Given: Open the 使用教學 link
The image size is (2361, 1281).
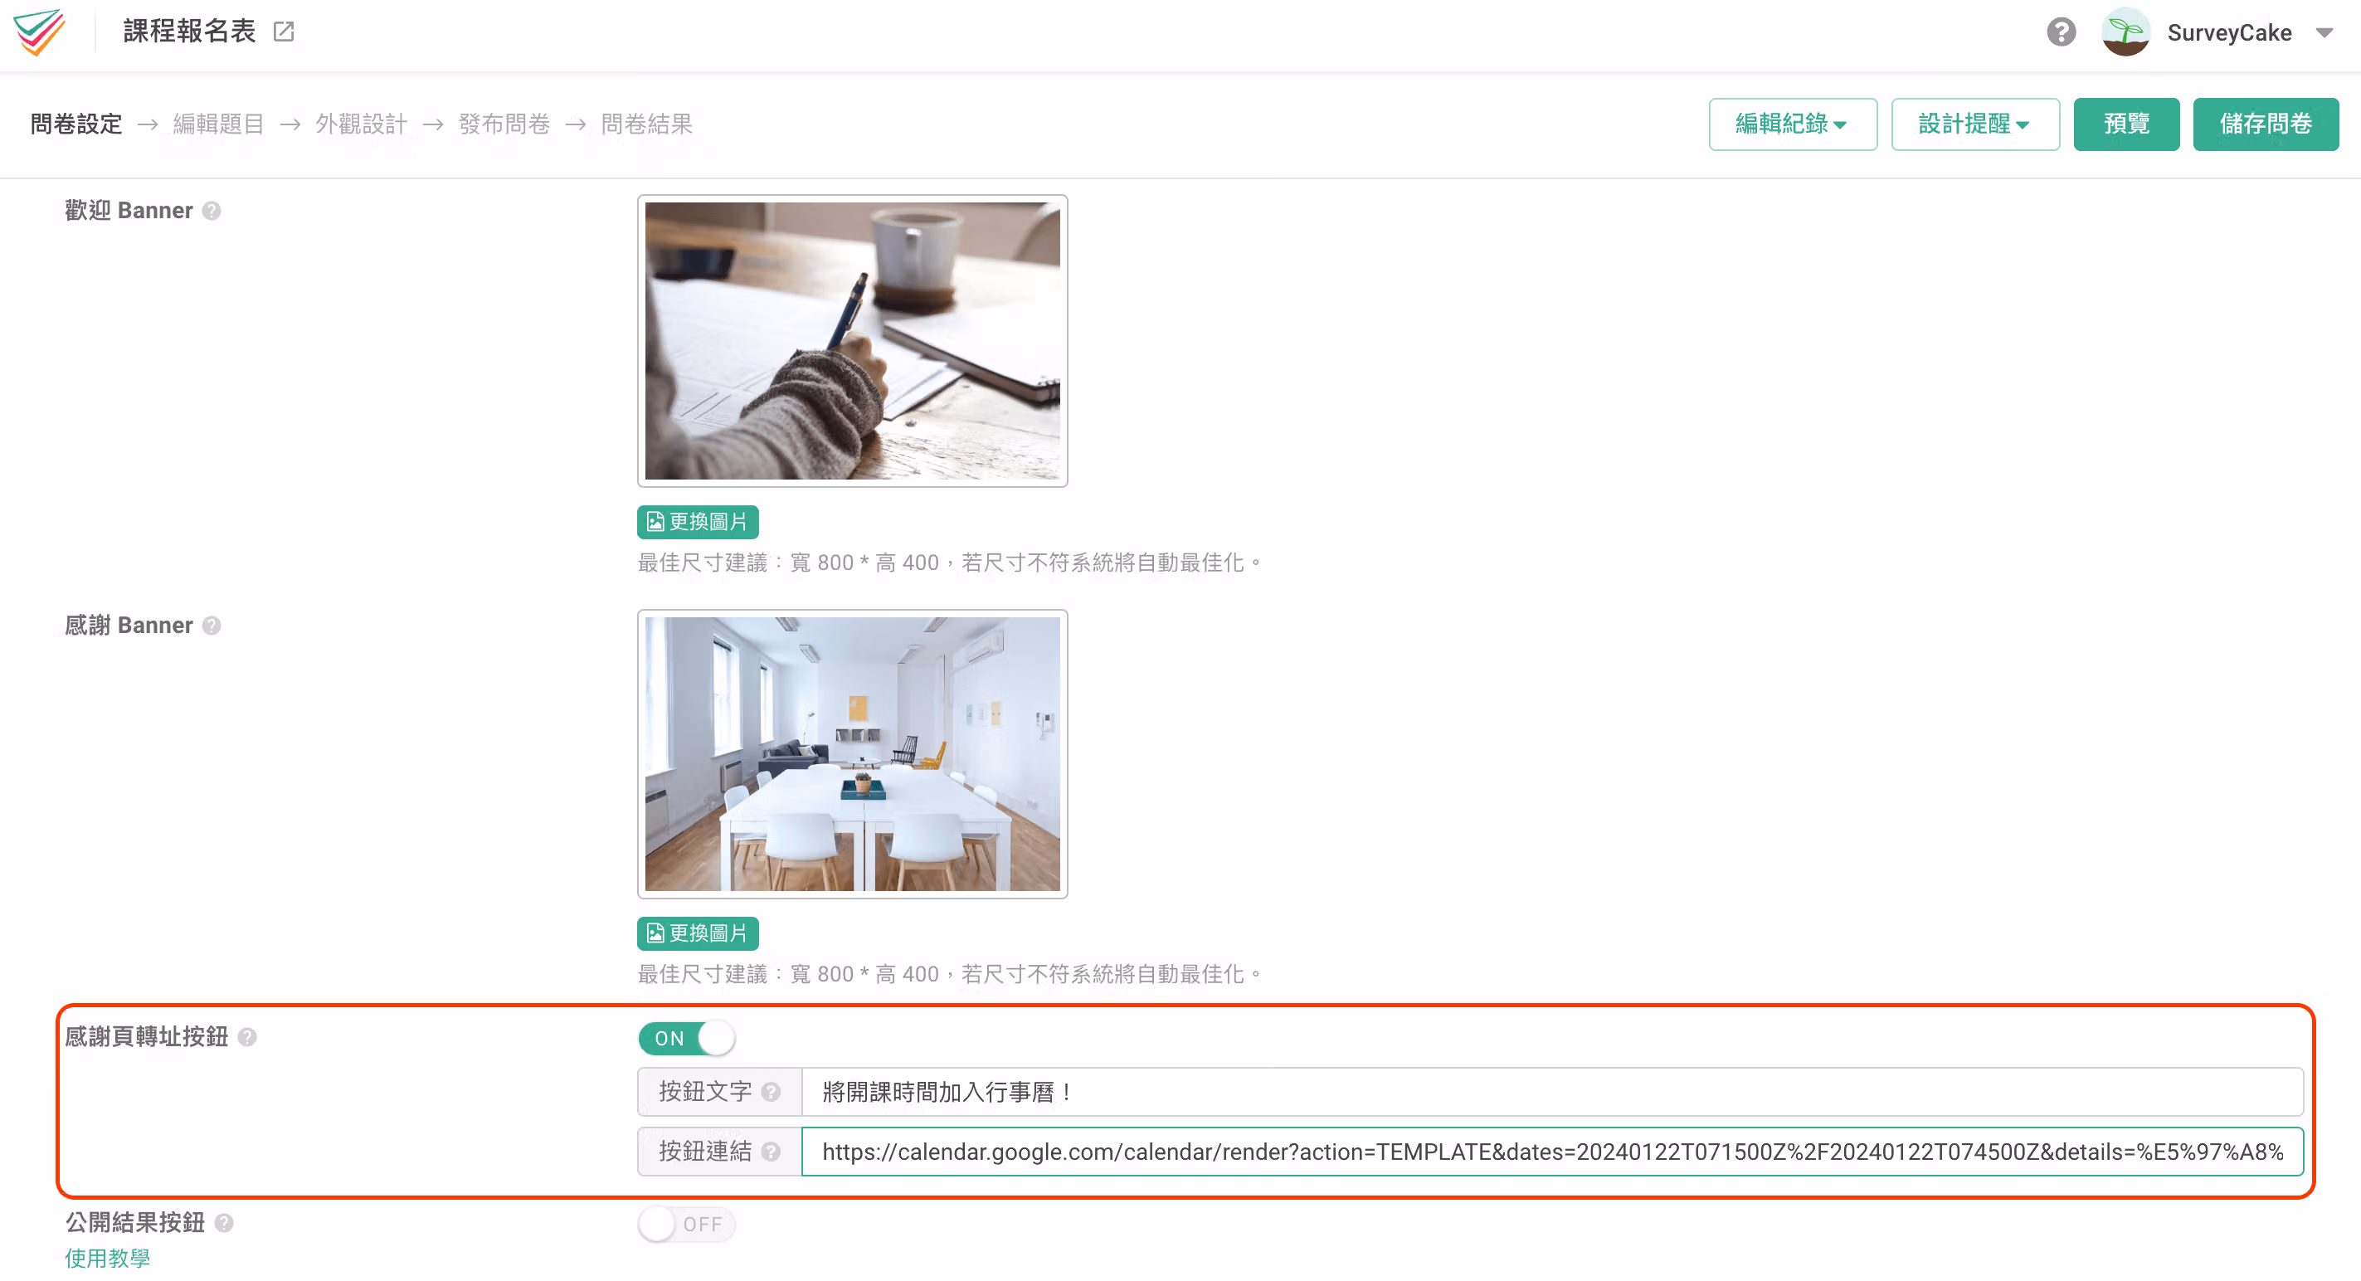Looking at the screenshot, I should pyautogui.click(x=107, y=1257).
